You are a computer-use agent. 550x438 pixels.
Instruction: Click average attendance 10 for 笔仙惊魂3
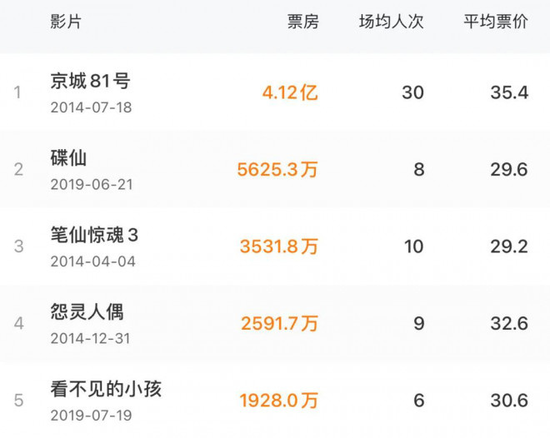click(x=414, y=247)
